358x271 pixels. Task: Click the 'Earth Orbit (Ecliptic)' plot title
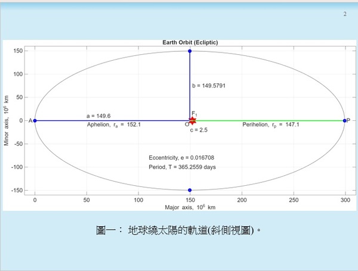click(190, 42)
